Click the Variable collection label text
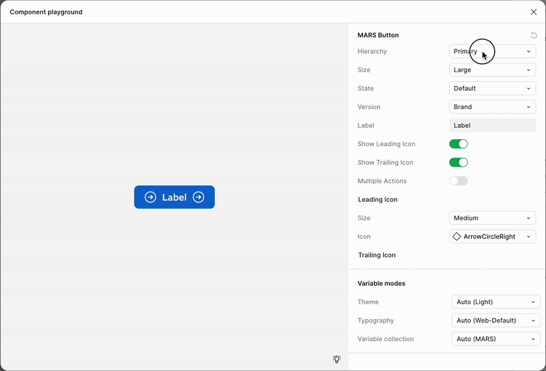The image size is (546, 371). (386, 339)
